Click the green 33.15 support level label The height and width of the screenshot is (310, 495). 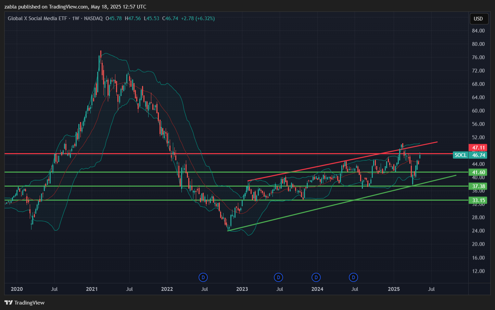[478, 200]
